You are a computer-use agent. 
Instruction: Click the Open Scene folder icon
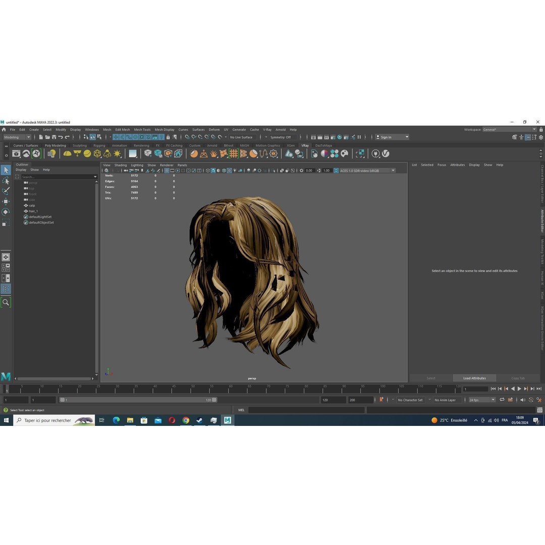click(47, 137)
